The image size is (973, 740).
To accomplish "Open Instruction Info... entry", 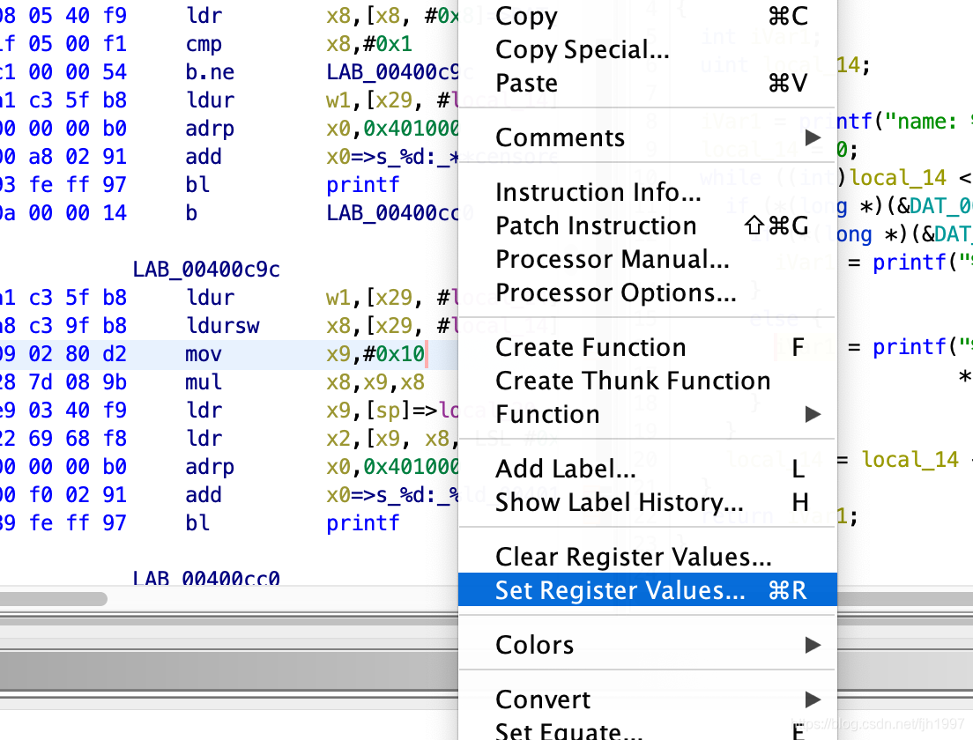I will pyautogui.click(x=647, y=192).
